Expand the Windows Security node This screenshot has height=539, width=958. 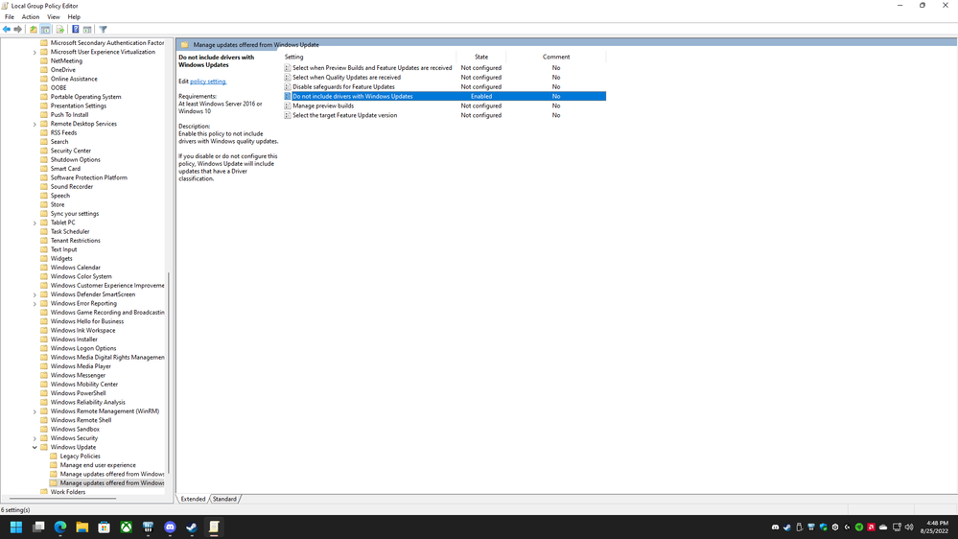click(x=35, y=438)
